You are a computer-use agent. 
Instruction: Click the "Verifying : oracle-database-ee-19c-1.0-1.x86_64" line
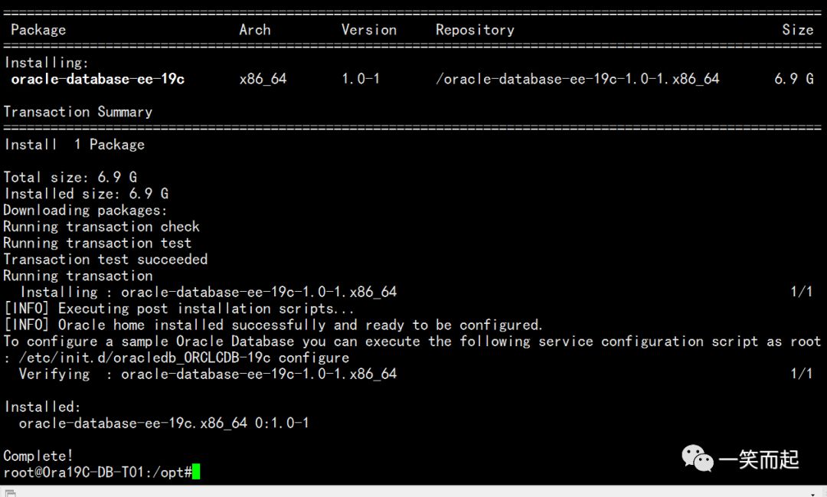pos(208,374)
